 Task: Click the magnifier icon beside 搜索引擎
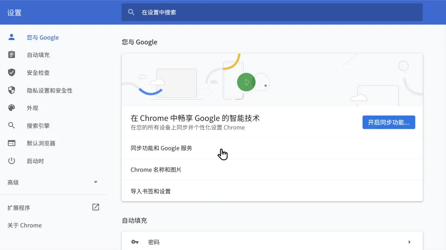pos(12,125)
